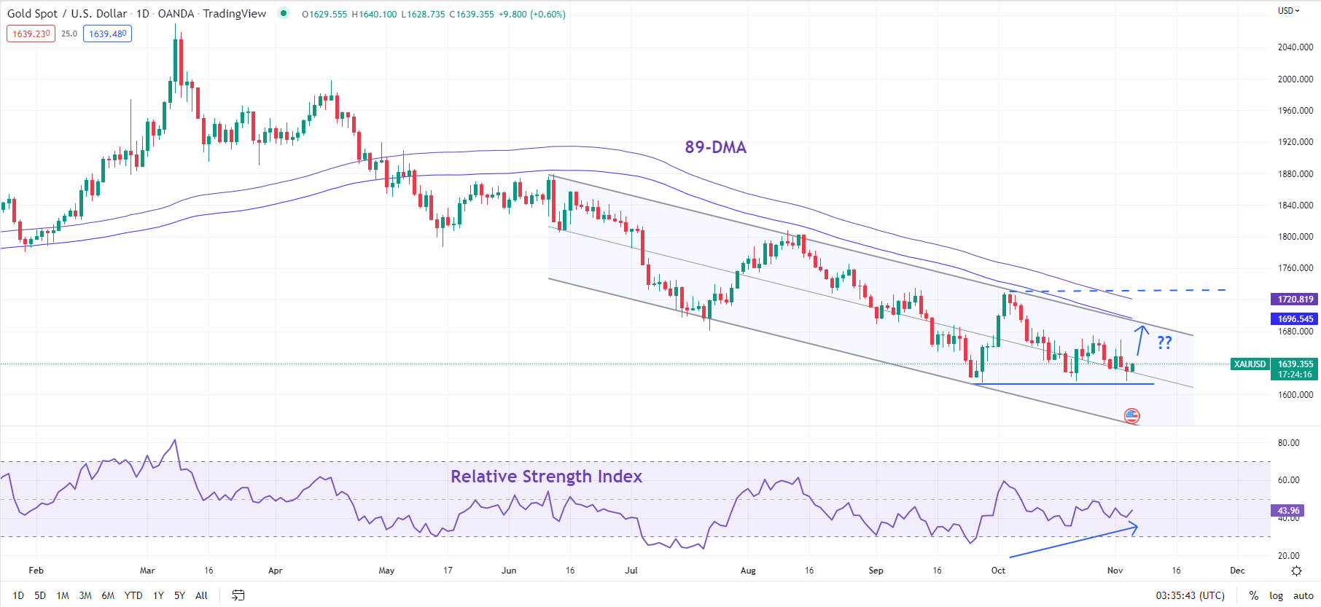Screen dimensions: 1321x607
Task: Show All time range
Action: click(x=201, y=595)
